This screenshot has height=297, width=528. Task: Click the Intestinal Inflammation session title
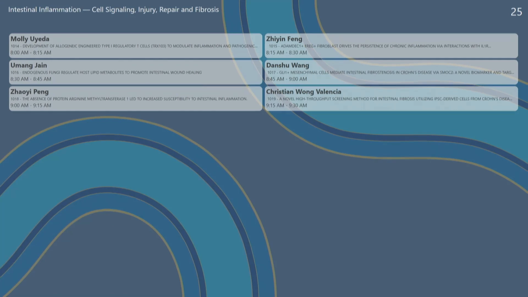[x=113, y=10]
